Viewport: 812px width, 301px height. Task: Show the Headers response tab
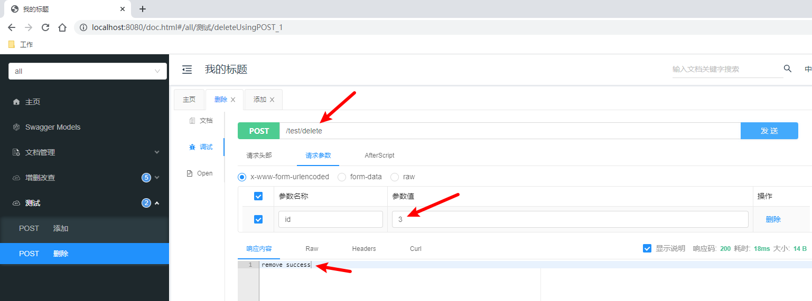(x=364, y=248)
